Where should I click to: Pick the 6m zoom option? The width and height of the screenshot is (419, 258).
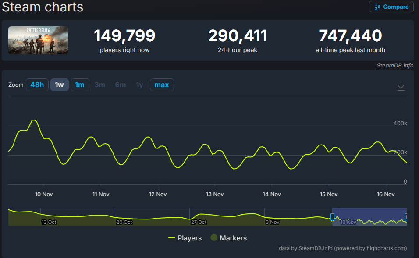click(121, 85)
